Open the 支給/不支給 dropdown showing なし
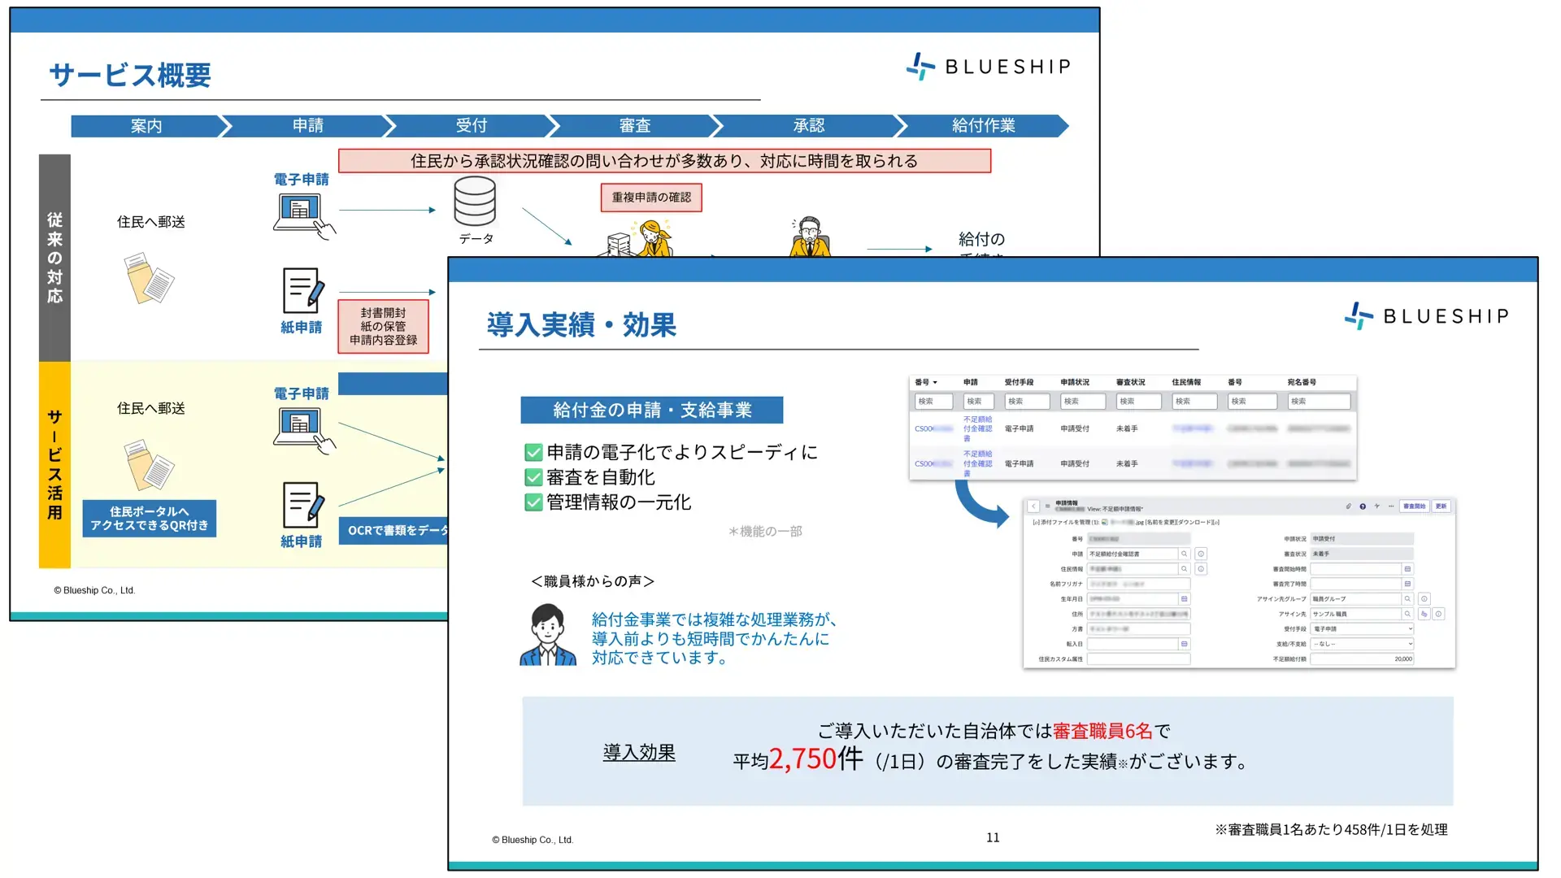Image resolution: width=1561 pixels, height=878 pixels. (1362, 644)
